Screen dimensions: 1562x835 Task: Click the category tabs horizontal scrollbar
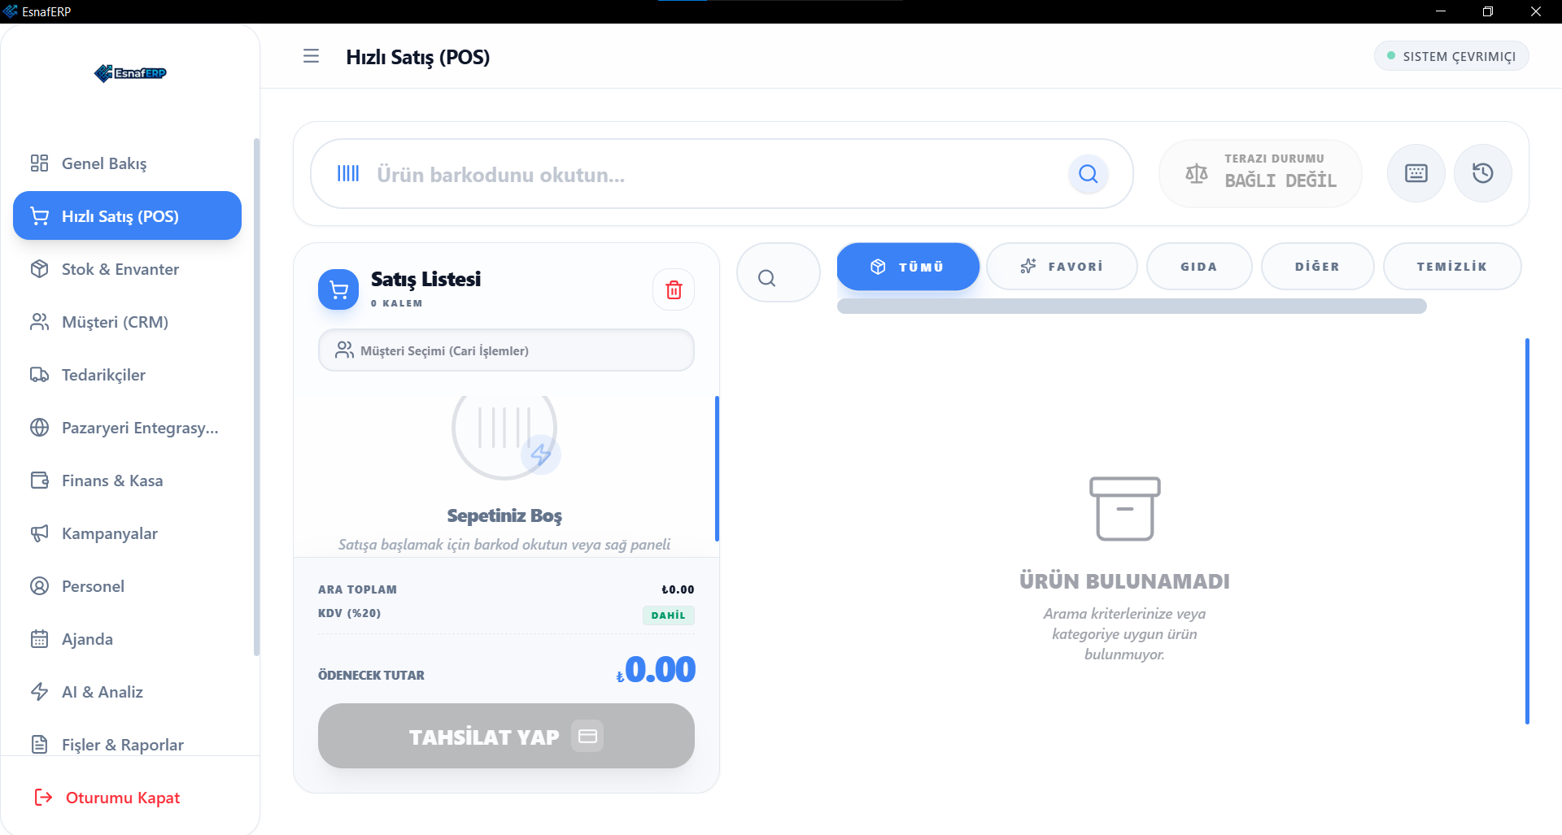1132,306
